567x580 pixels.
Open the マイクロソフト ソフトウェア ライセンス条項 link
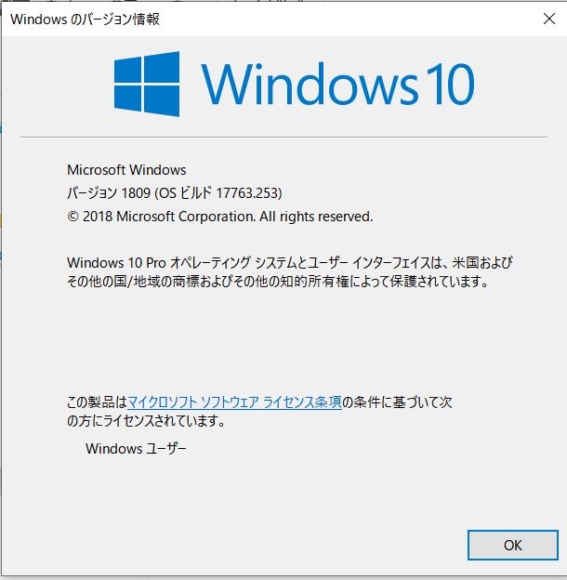click(x=234, y=402)
